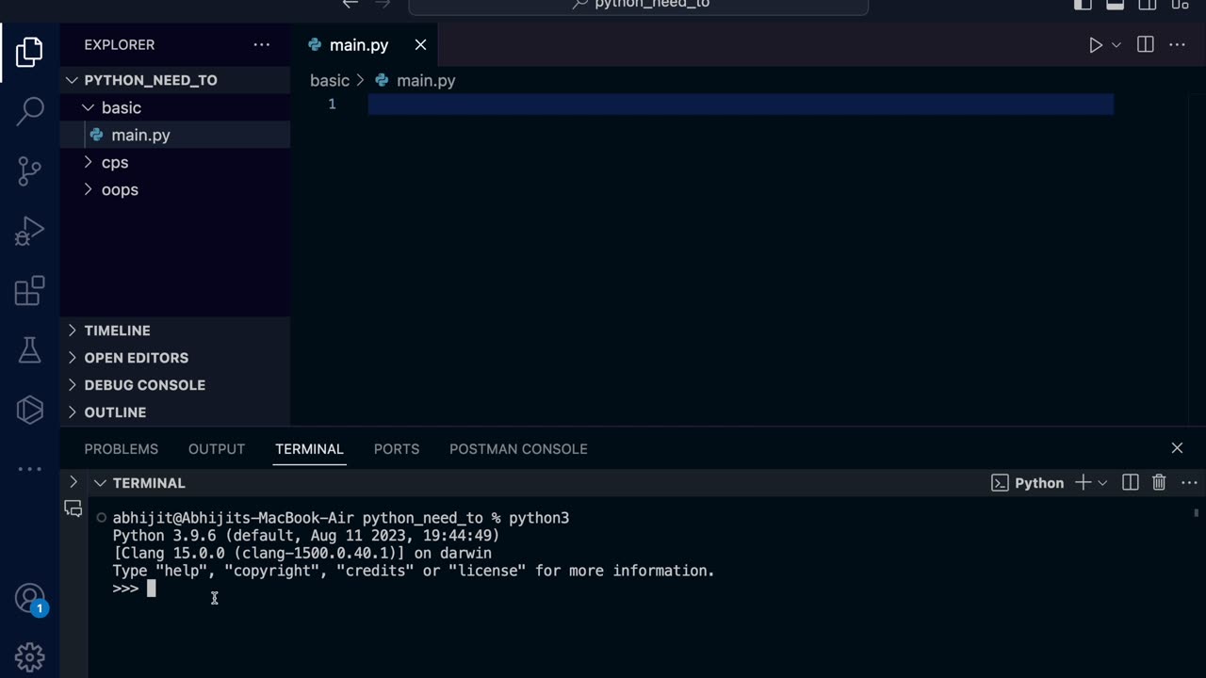This screenshot has width=1206, height=678.
Task: Open the Manage gear menu
Action: pyautogui.click(x=29, y=656)
